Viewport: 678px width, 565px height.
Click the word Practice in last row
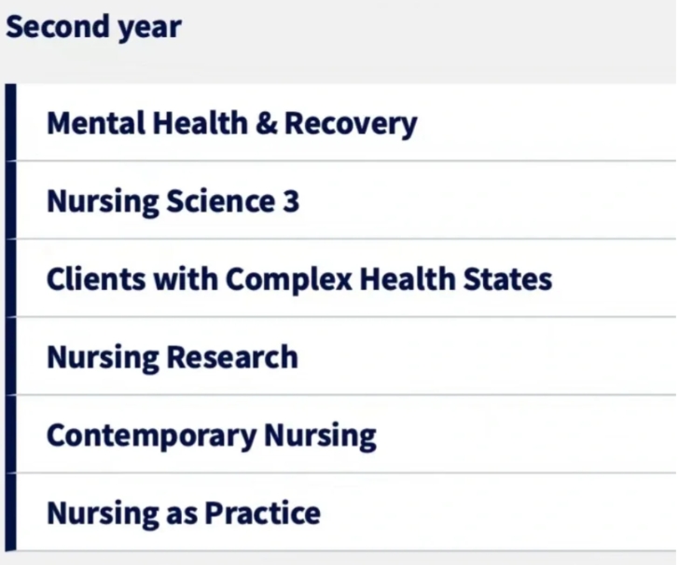pos(262,513)
